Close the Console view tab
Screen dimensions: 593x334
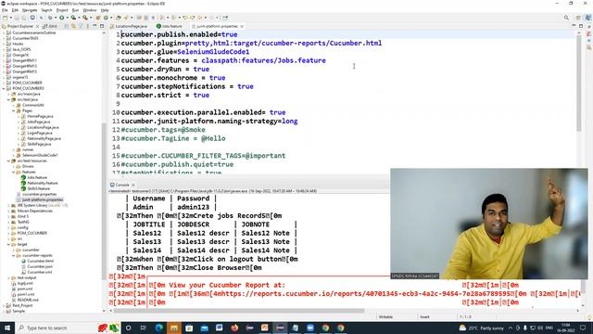(133, 185)
